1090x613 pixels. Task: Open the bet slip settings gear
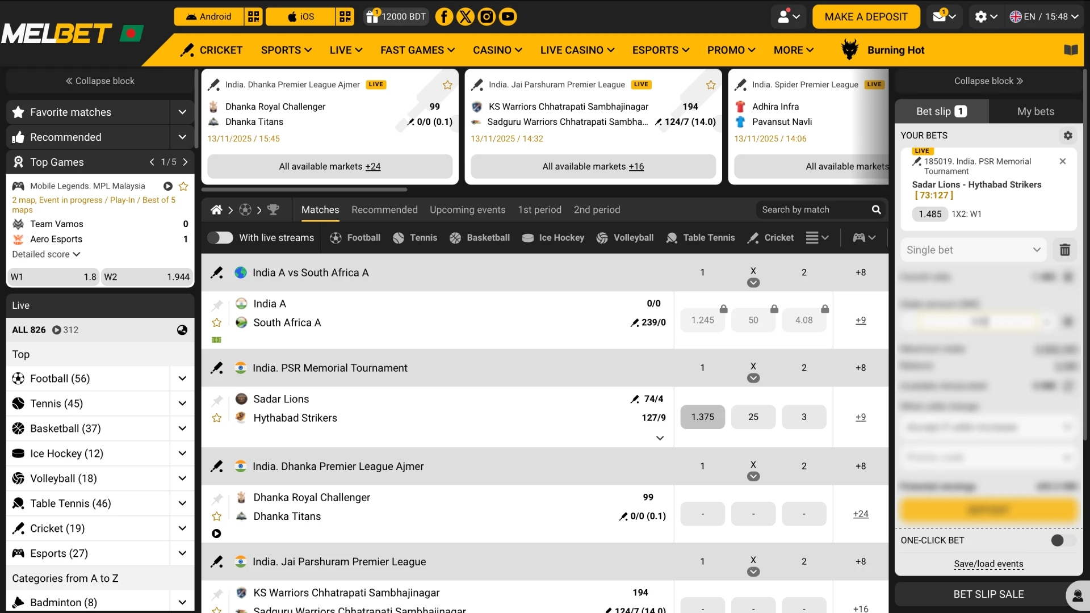[x=1068, y=135]
